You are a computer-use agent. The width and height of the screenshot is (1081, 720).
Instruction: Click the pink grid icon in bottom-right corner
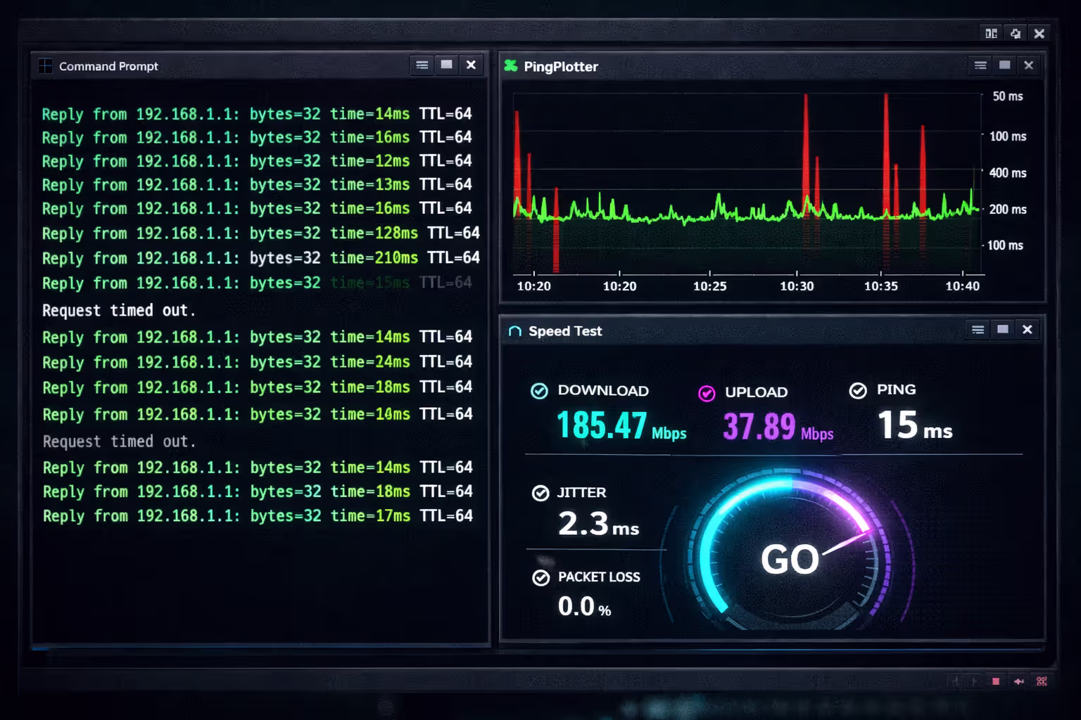pos(1042,681)
